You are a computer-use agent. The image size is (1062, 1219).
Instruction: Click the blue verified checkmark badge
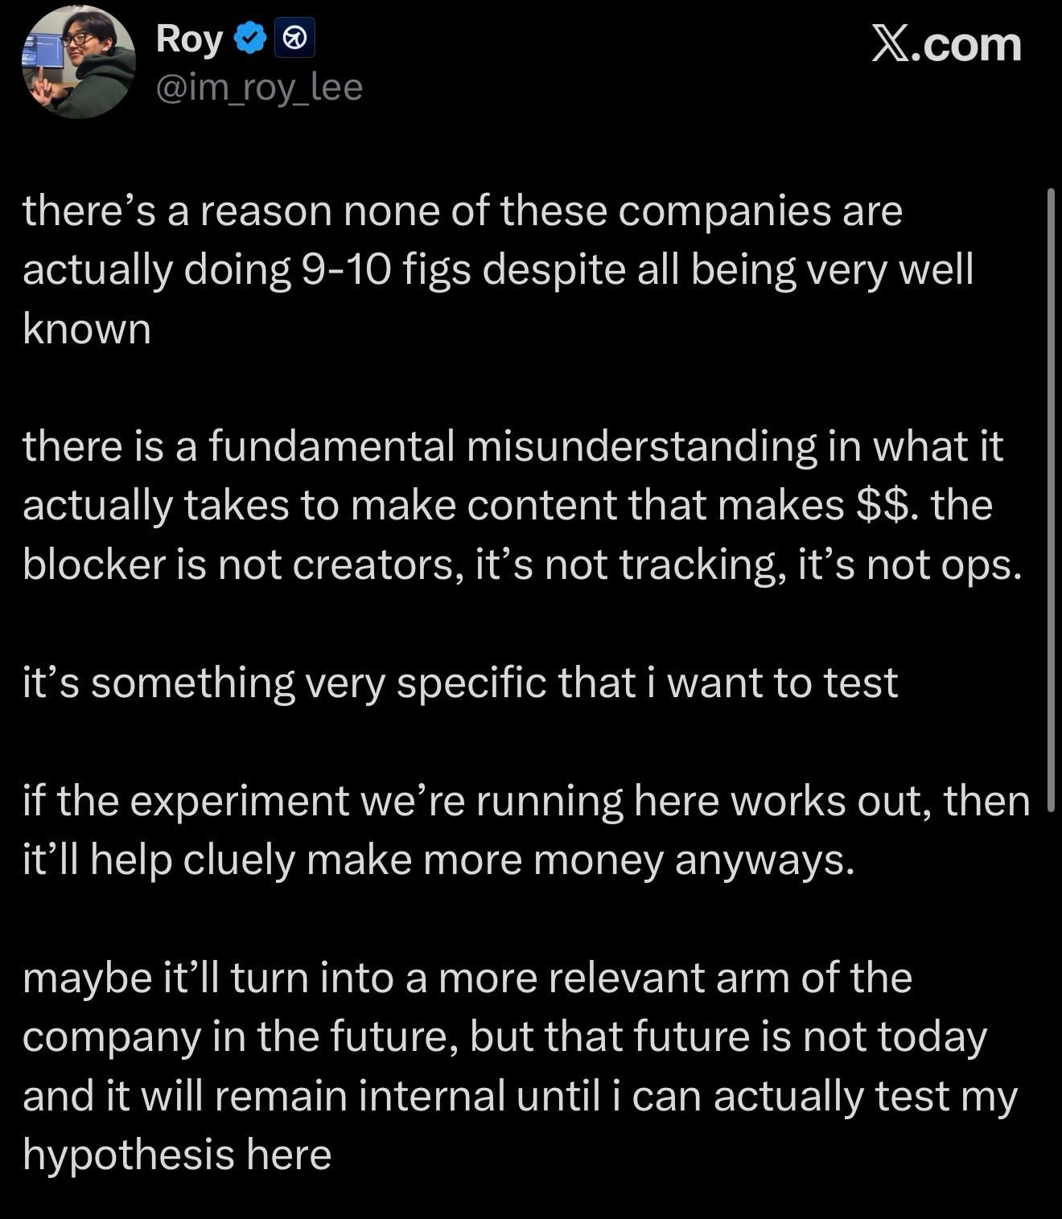coord(251,38)
